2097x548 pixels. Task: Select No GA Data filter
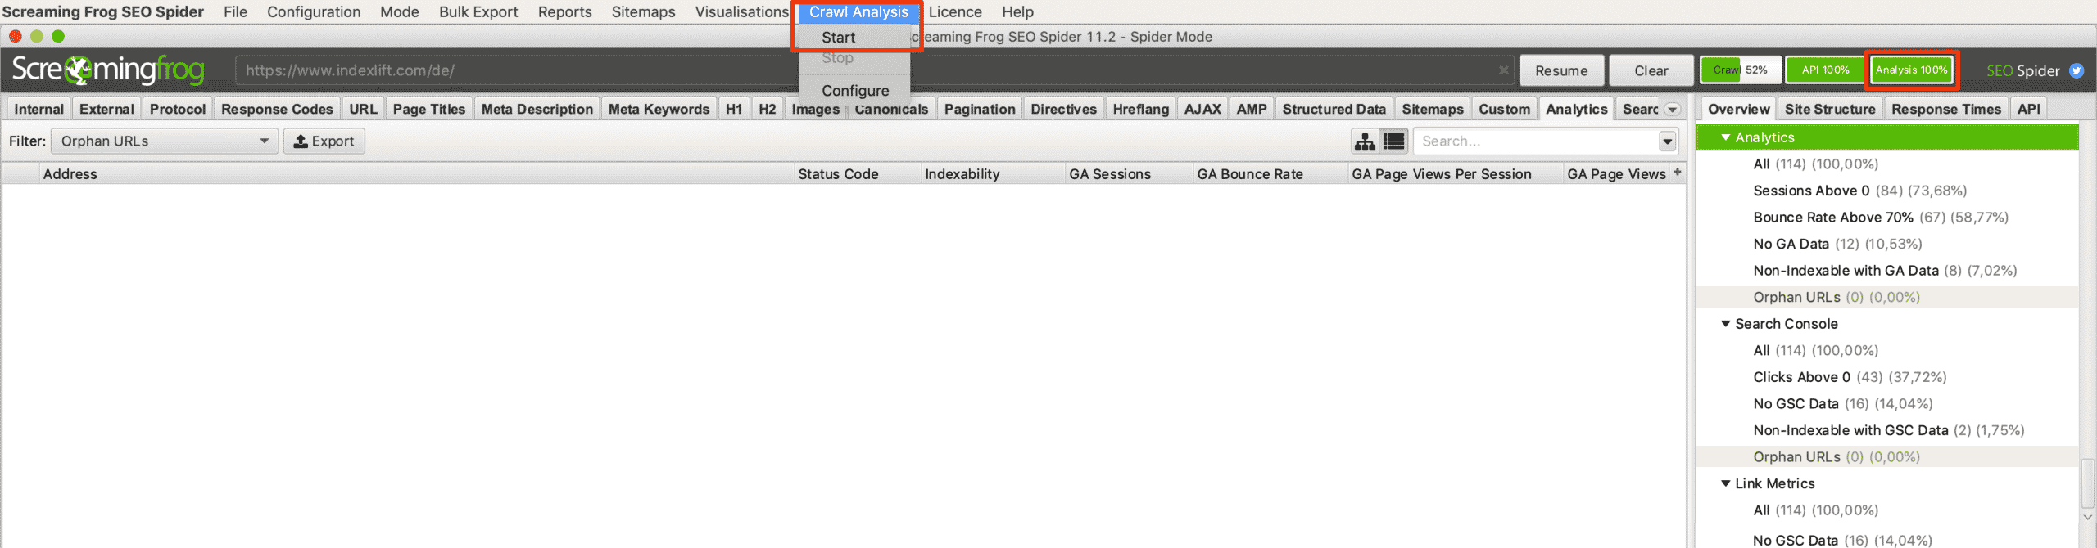(x=1837, y=244)
